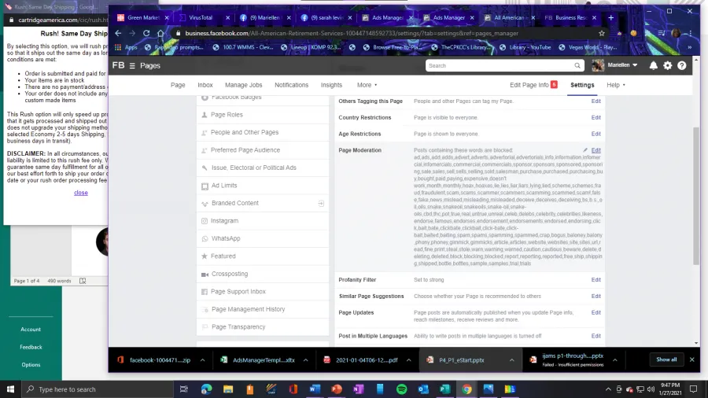Expand options for facebook zip download
The width and height of the screenshot is (708, 398).
(202, 360)
